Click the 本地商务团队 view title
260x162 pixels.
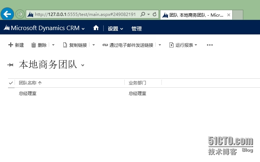pos(48,65)
